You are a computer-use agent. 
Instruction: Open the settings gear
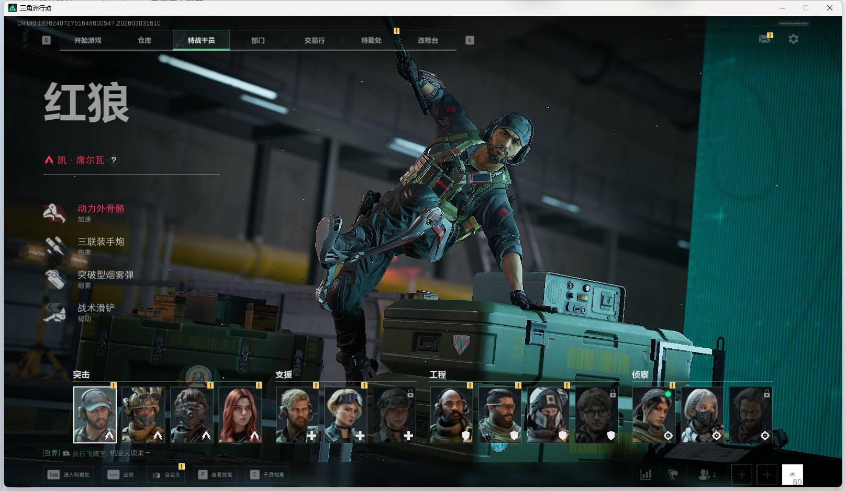pyautogui.click(x=793, y=39)
